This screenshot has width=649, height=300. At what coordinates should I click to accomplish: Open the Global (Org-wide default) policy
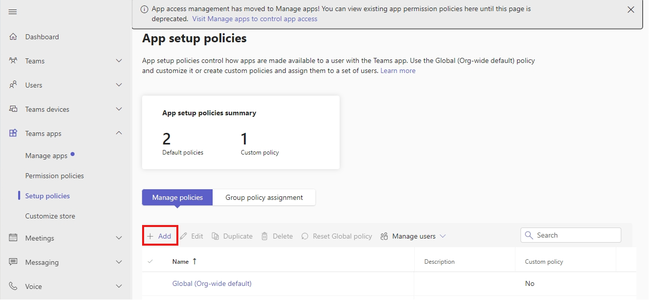[x=212, y=283]
